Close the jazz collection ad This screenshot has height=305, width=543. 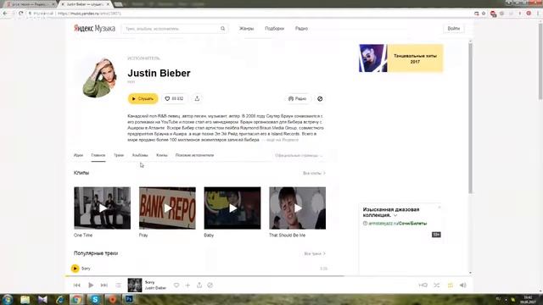click(x=439, y=207)
